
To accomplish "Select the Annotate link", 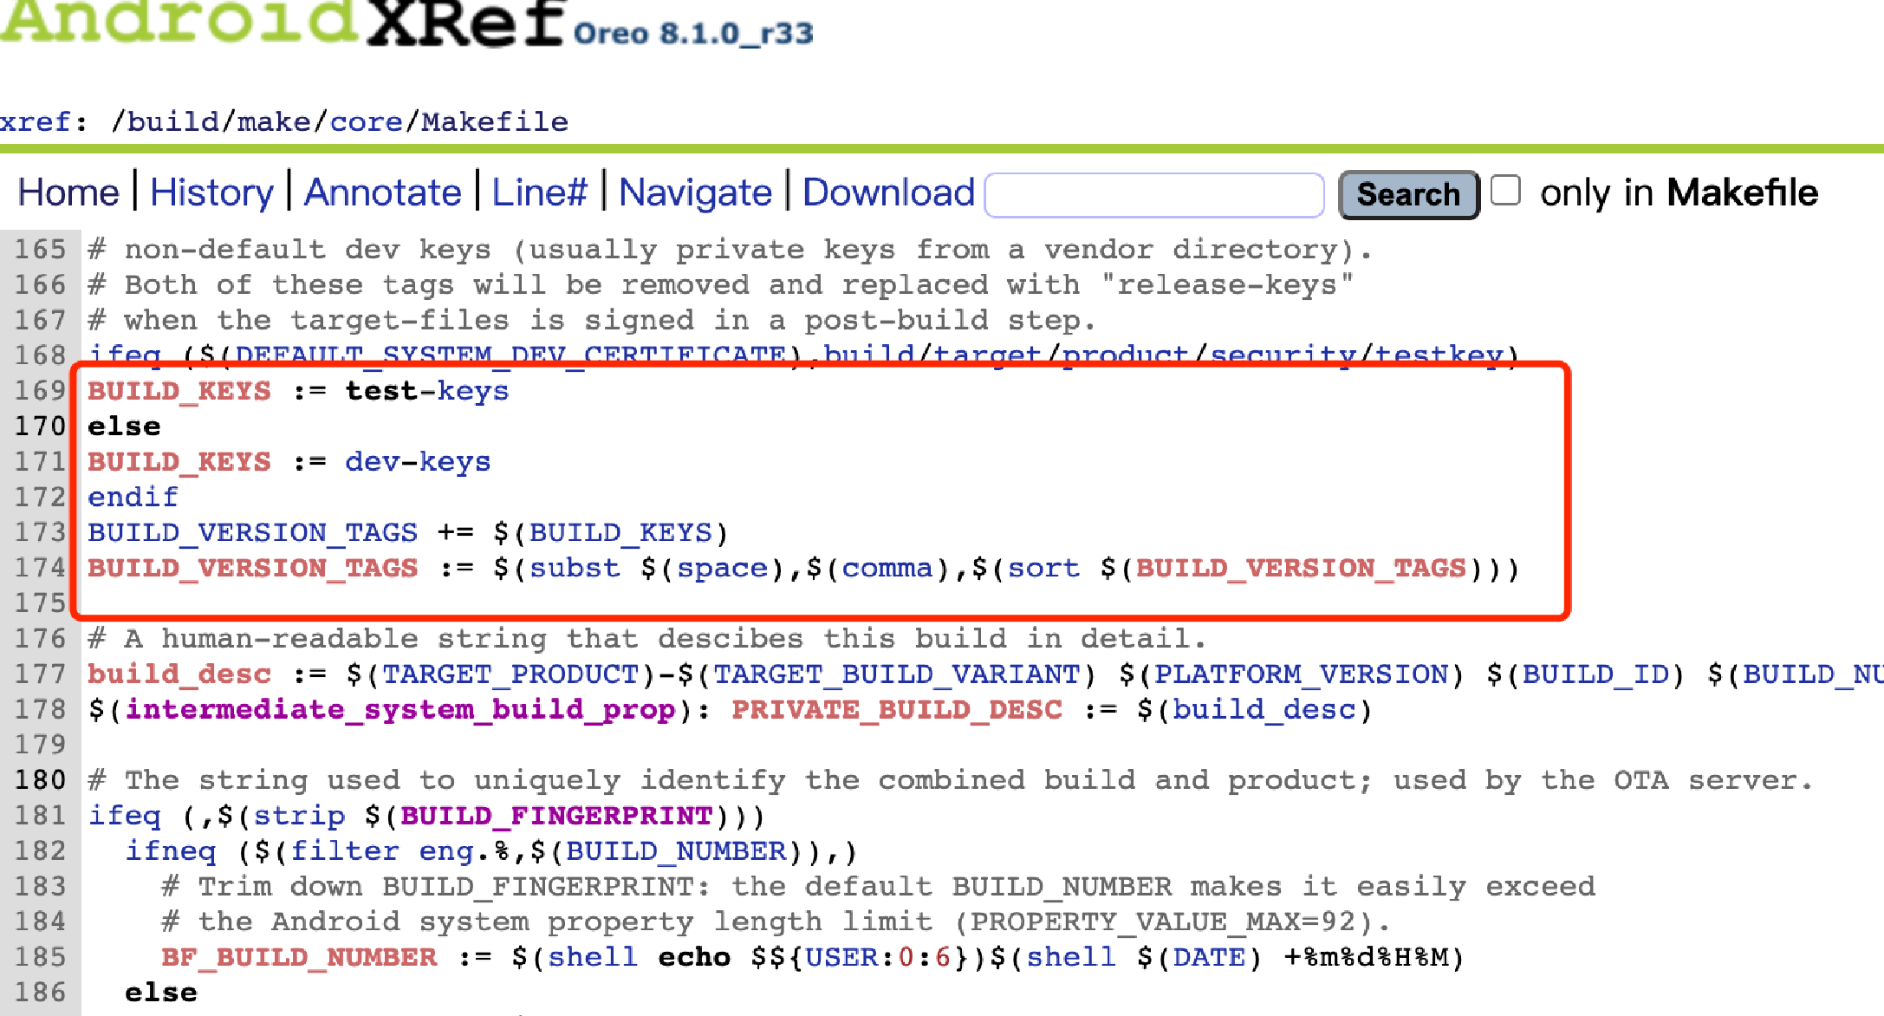I will coord(383,192).
